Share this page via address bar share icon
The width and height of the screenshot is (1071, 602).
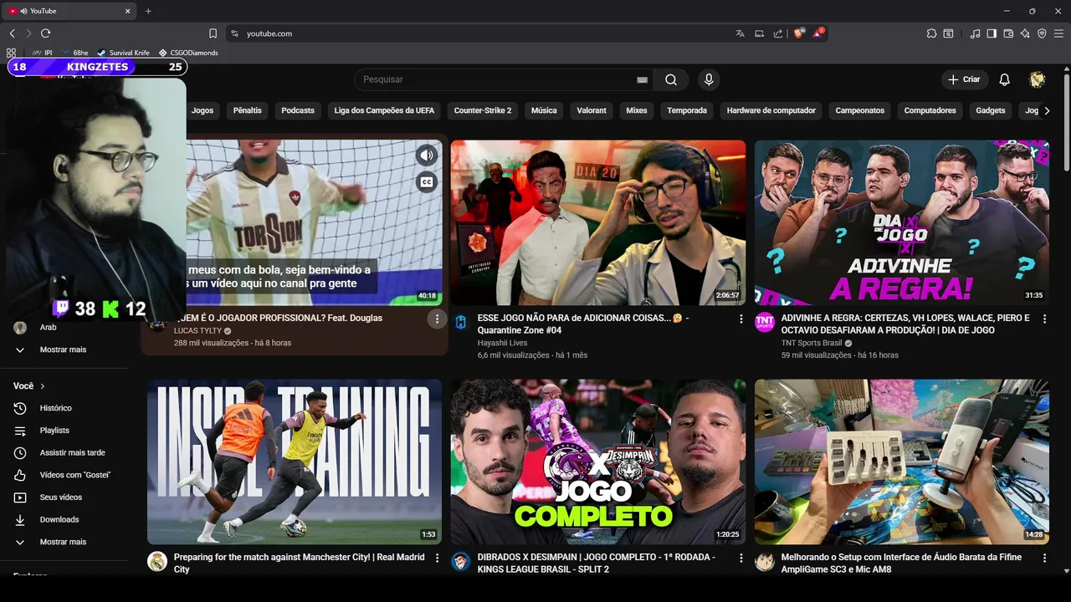778,33
